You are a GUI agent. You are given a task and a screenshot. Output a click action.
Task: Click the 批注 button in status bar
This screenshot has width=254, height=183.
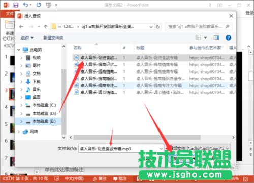pos(120,179)
